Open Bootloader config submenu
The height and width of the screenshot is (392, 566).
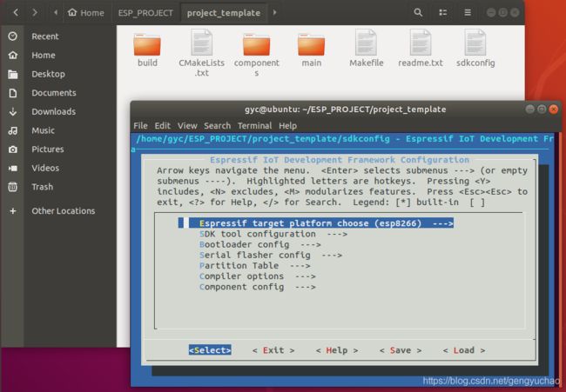(259, 244)
